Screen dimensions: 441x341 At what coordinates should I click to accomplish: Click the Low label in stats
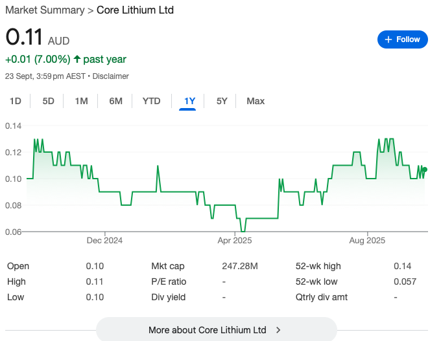tap(16, 297)
